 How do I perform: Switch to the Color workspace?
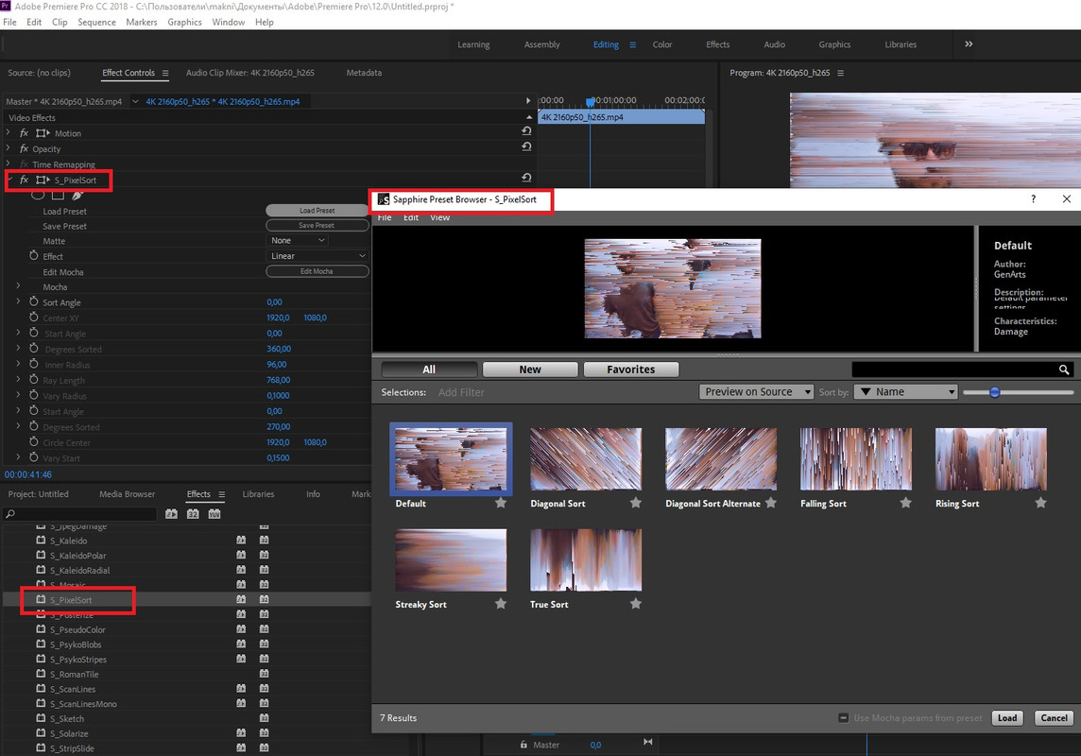[x=661, y=44]
